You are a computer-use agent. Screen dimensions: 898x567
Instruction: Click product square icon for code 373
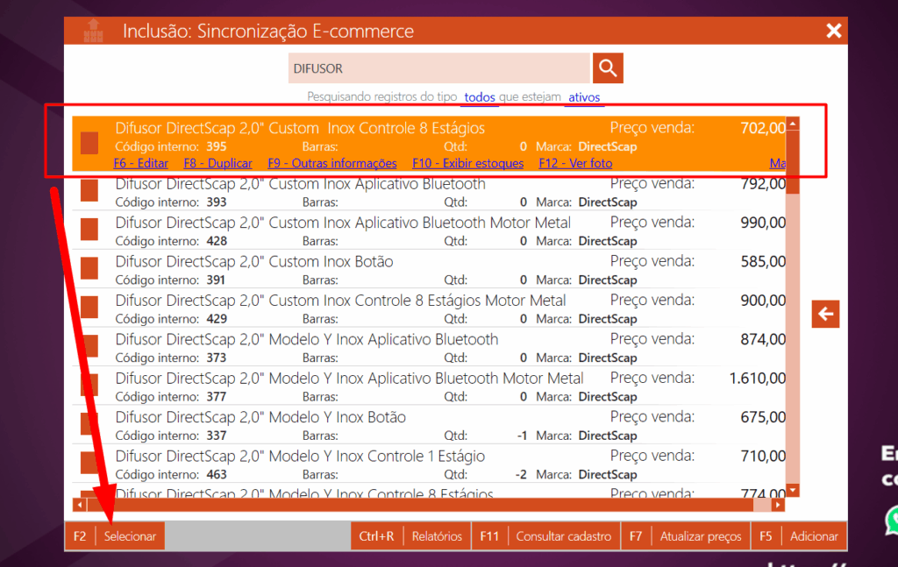coord(89,346)
